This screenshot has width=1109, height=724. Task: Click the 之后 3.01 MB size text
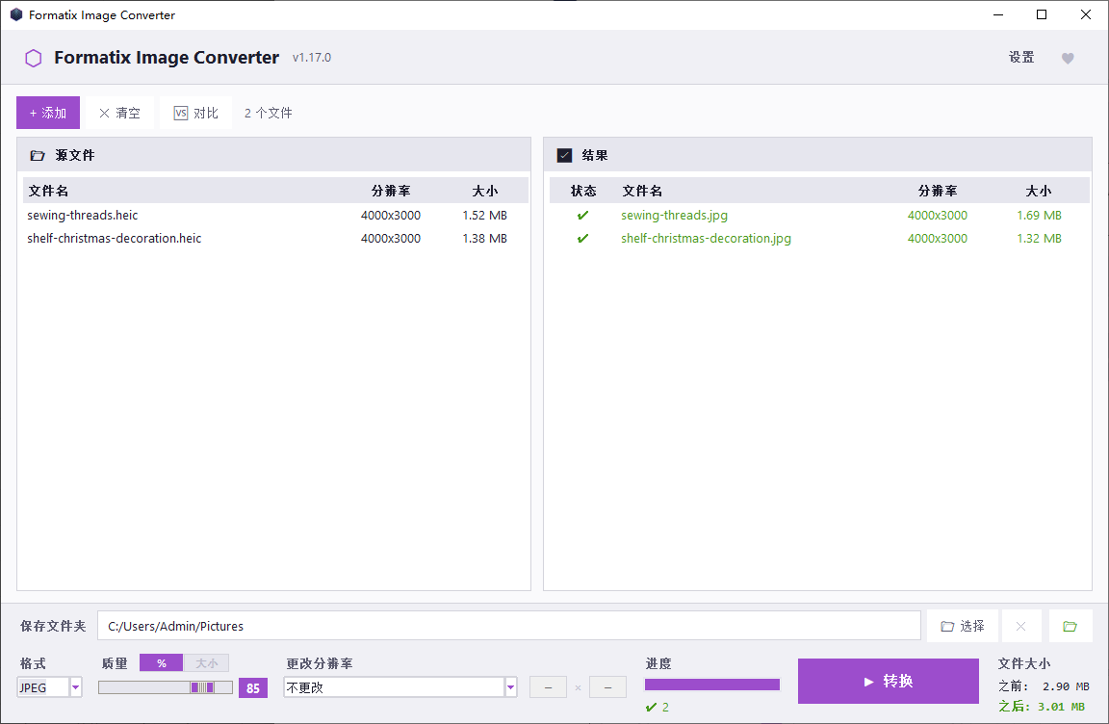click(x=1042, y=707)
